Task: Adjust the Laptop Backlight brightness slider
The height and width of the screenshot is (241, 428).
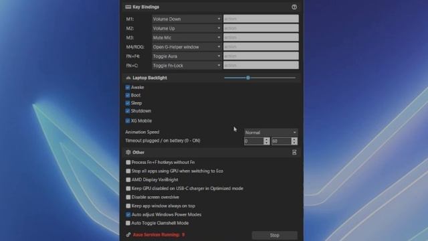Action: click(259, 78)
